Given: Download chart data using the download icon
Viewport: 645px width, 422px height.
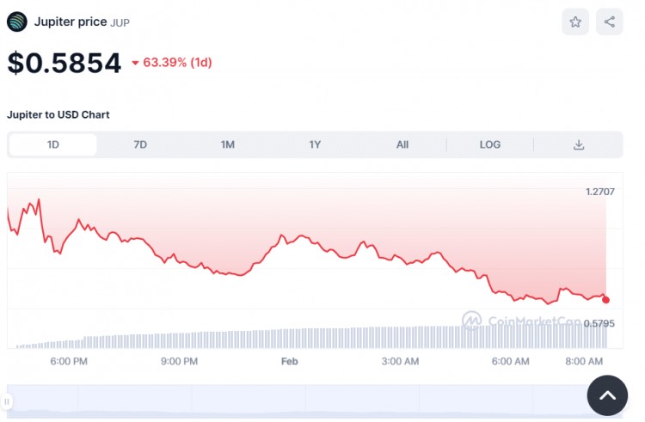Looking at the screenshot, I should coord(579,144).
